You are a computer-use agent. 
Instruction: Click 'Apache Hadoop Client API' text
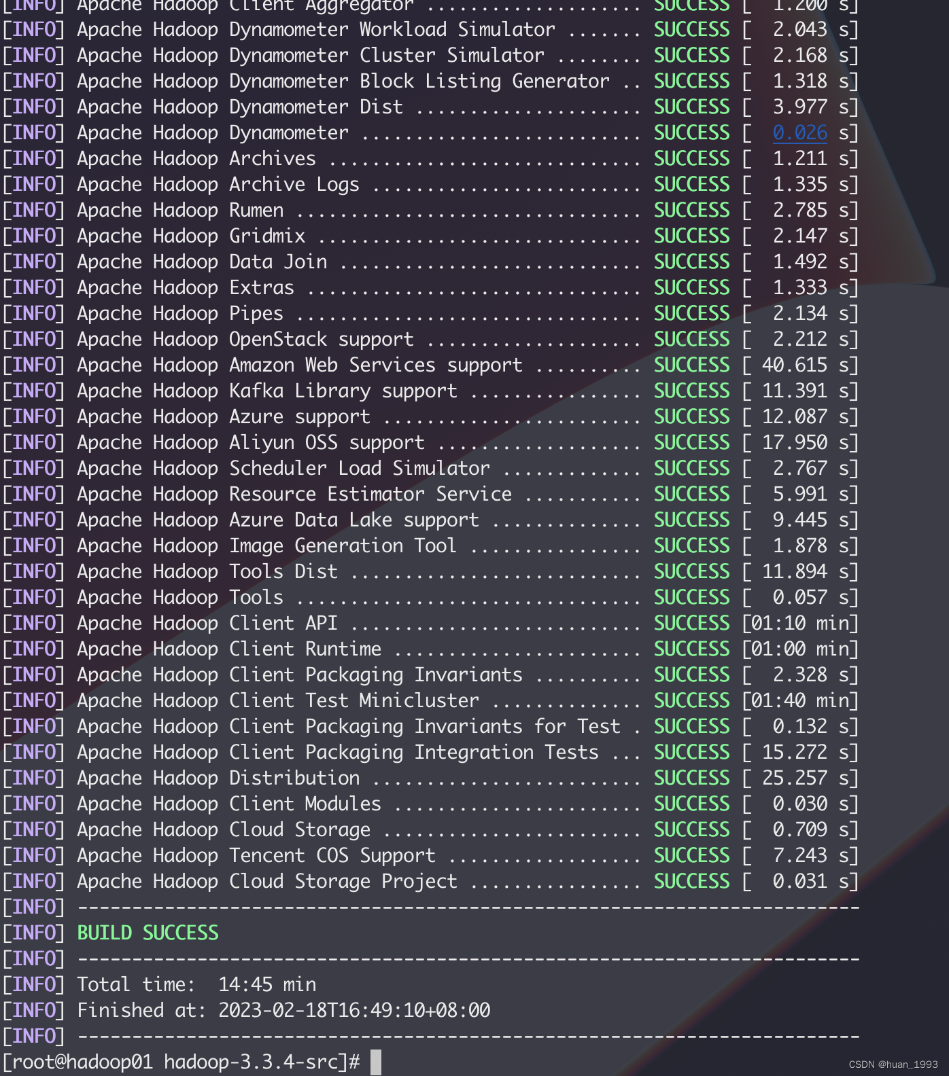coord(207,623)
